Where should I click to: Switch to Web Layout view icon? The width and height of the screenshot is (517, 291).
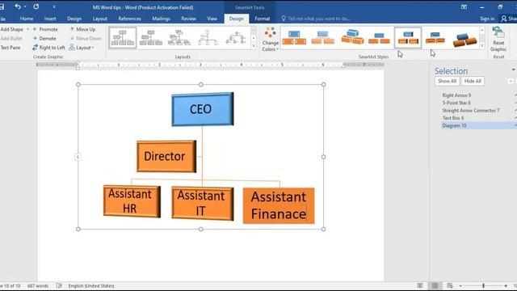pos(450,285)
